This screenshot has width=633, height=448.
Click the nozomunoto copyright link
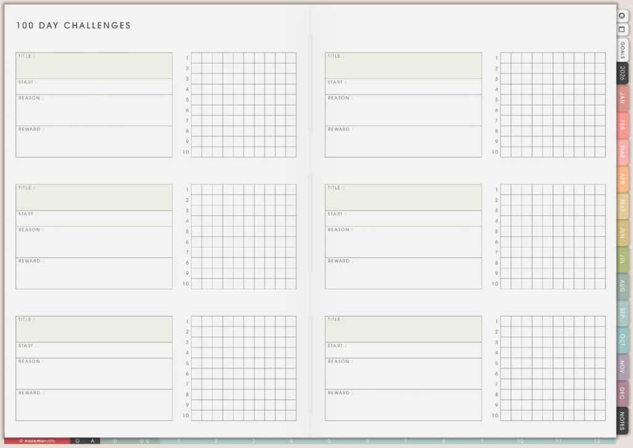[36, 441]
